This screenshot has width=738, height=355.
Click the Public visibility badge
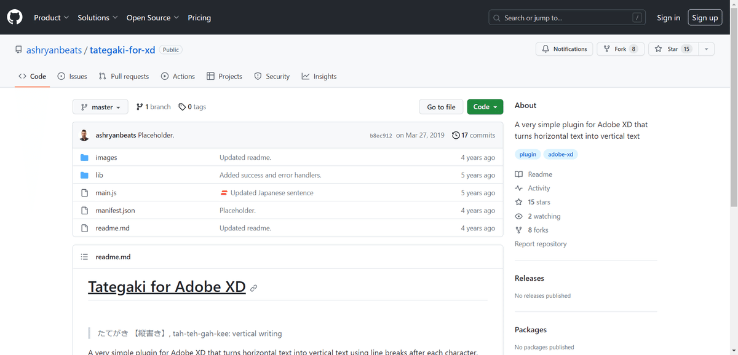click(x=171, y=50)
